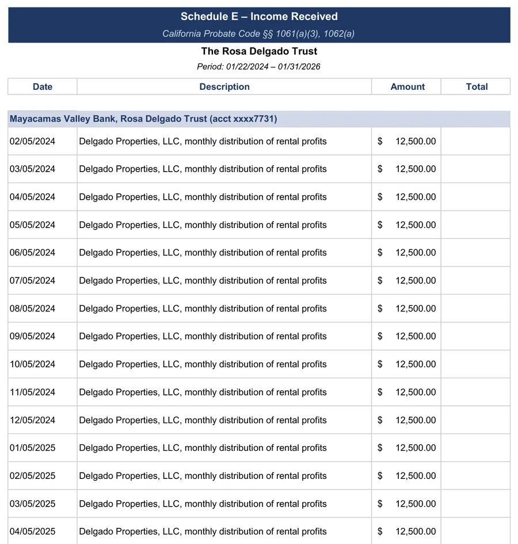This screenshot has width=518, height=544.
Task: Click the Amount column header
Action: (406, 87)
